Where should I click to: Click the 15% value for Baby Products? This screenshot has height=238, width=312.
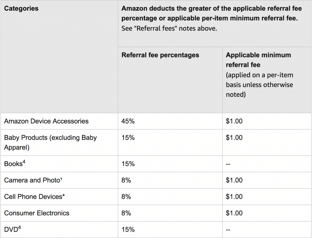(x=128, y=138)
